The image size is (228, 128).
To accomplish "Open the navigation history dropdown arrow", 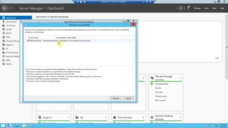I will click(x=13, y=8).
